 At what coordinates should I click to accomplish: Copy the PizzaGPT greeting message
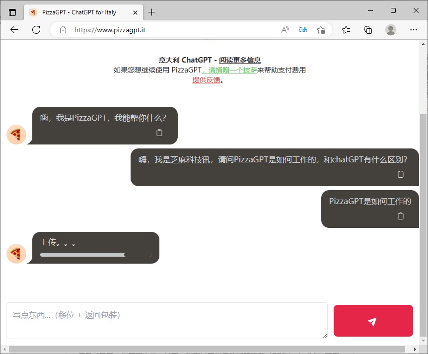(159, 133)
